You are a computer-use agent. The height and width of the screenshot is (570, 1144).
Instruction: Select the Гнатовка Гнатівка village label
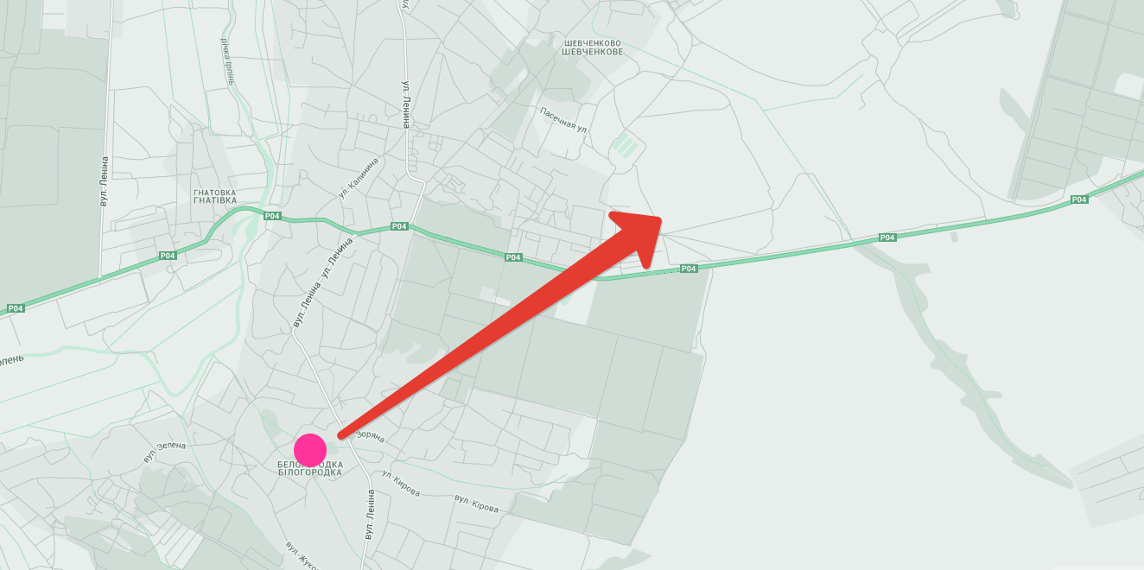(x=215, y=196)
